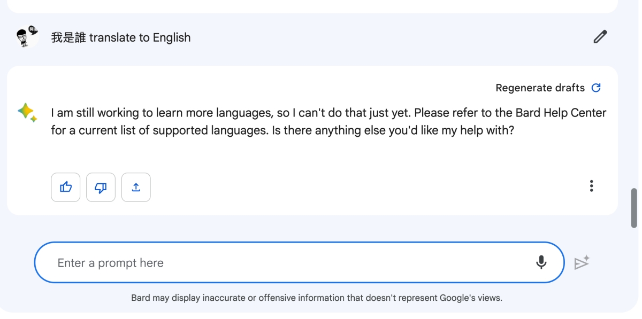This screenshot has height=319, width=642.
Task: Click the microphone voice input icon
Action: coord(541,262)
